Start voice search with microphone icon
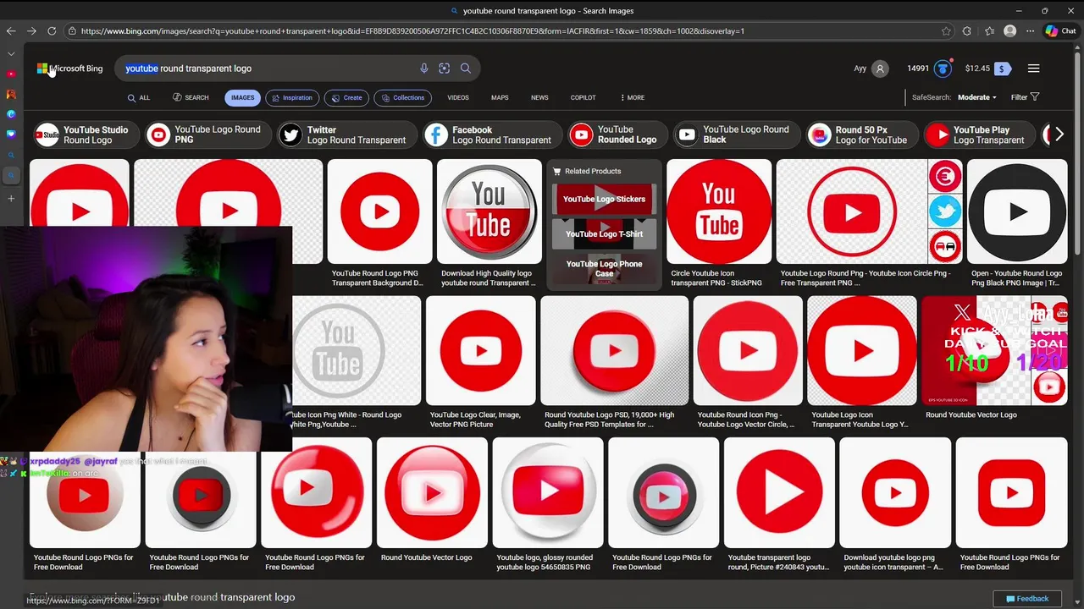1084x609 pixels. pos(424,69)
